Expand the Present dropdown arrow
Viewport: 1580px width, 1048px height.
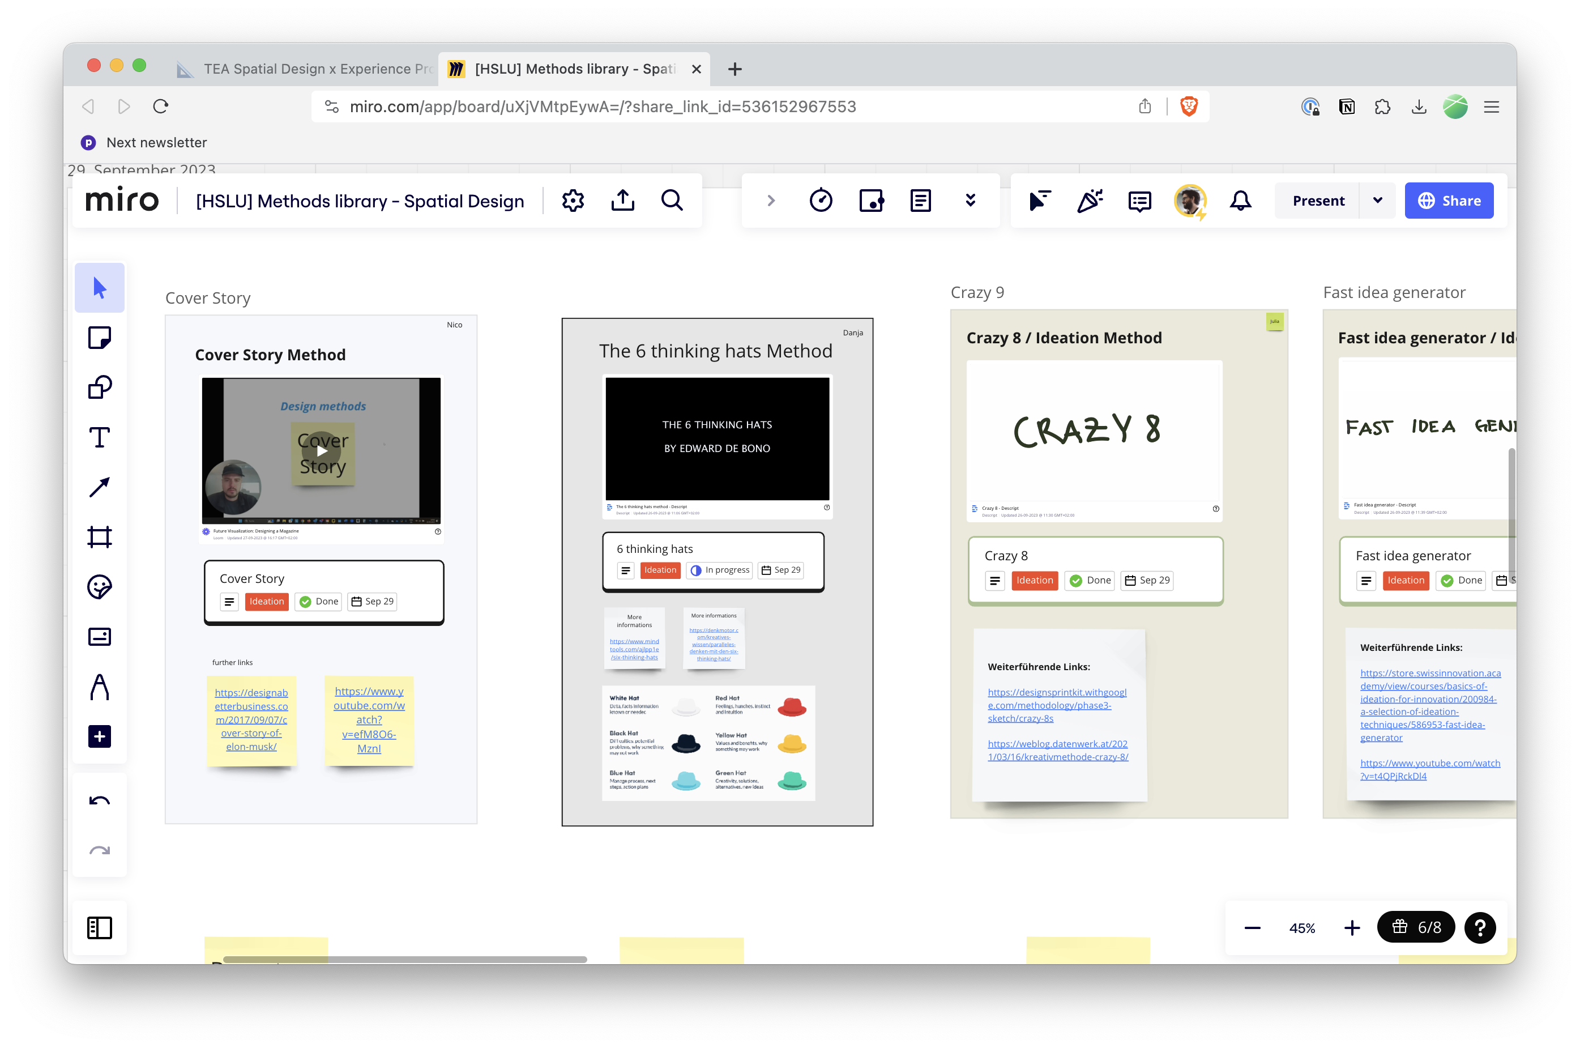click(x=1377, y=201)
